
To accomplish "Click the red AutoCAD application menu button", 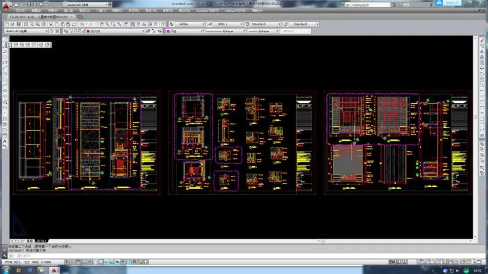I will 5,6.
